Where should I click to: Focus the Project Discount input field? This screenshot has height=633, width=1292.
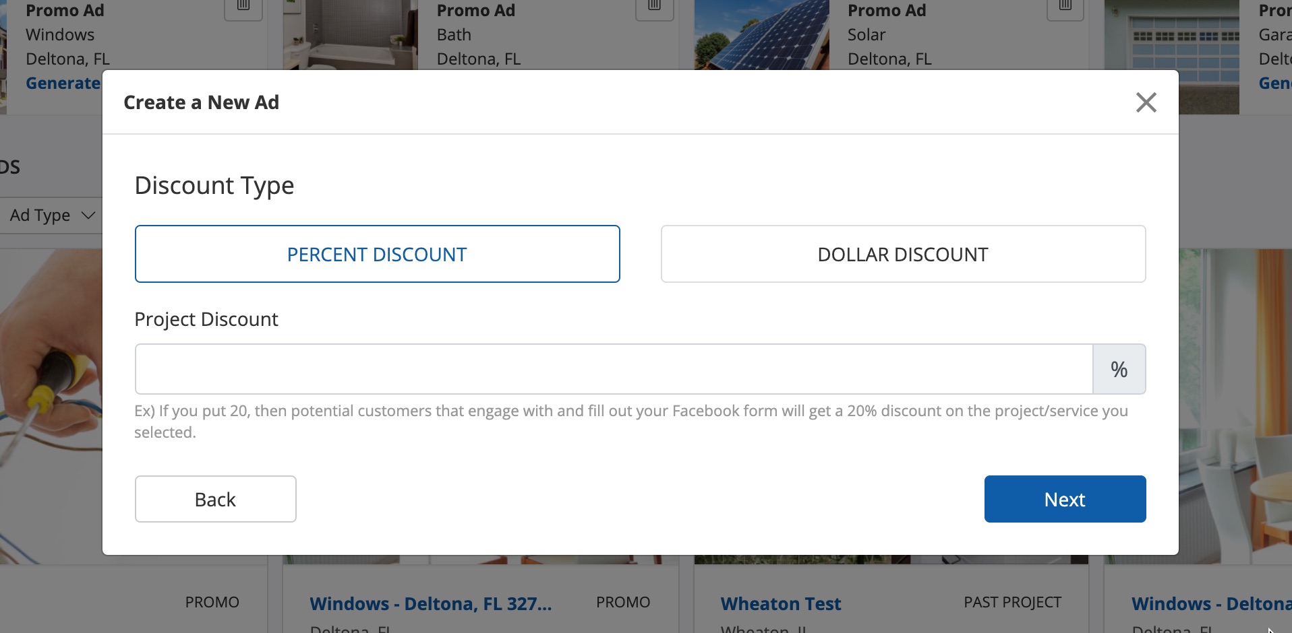click(x=614, y=369)
